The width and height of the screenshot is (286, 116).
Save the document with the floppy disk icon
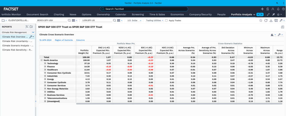point(276,20)
